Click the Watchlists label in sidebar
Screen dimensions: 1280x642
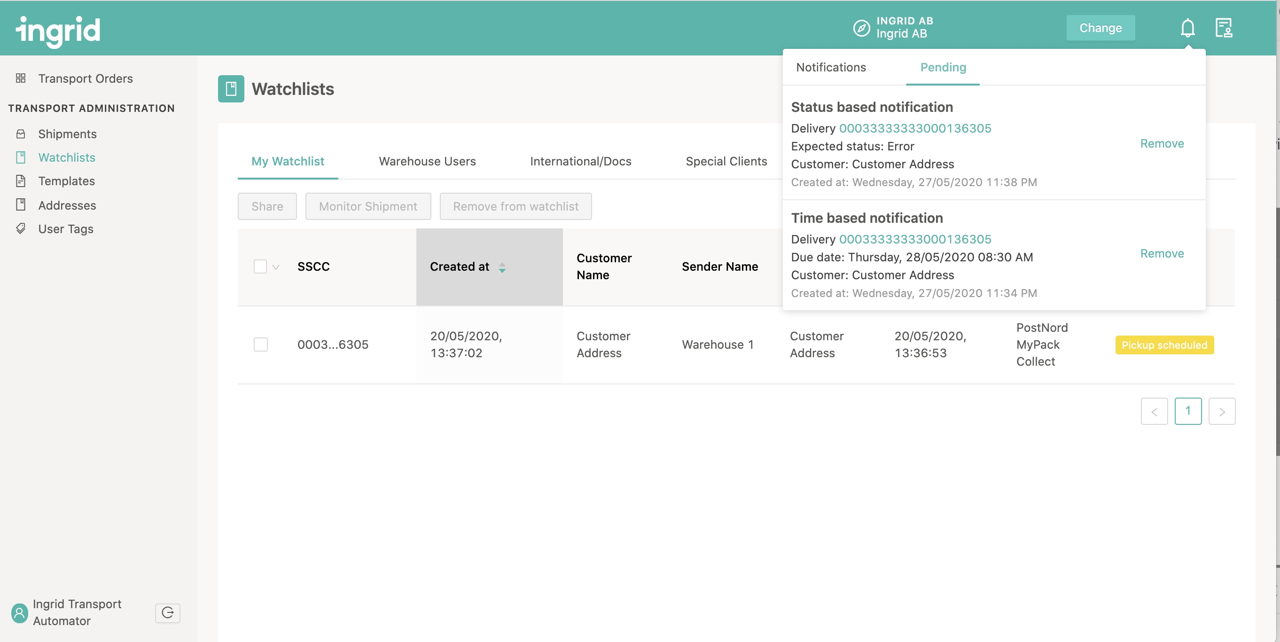[x=67, y=157]
